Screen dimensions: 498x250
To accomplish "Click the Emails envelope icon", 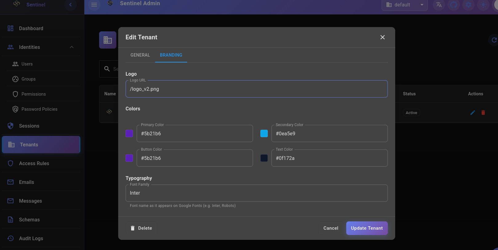I will click(x=10, y=182).
